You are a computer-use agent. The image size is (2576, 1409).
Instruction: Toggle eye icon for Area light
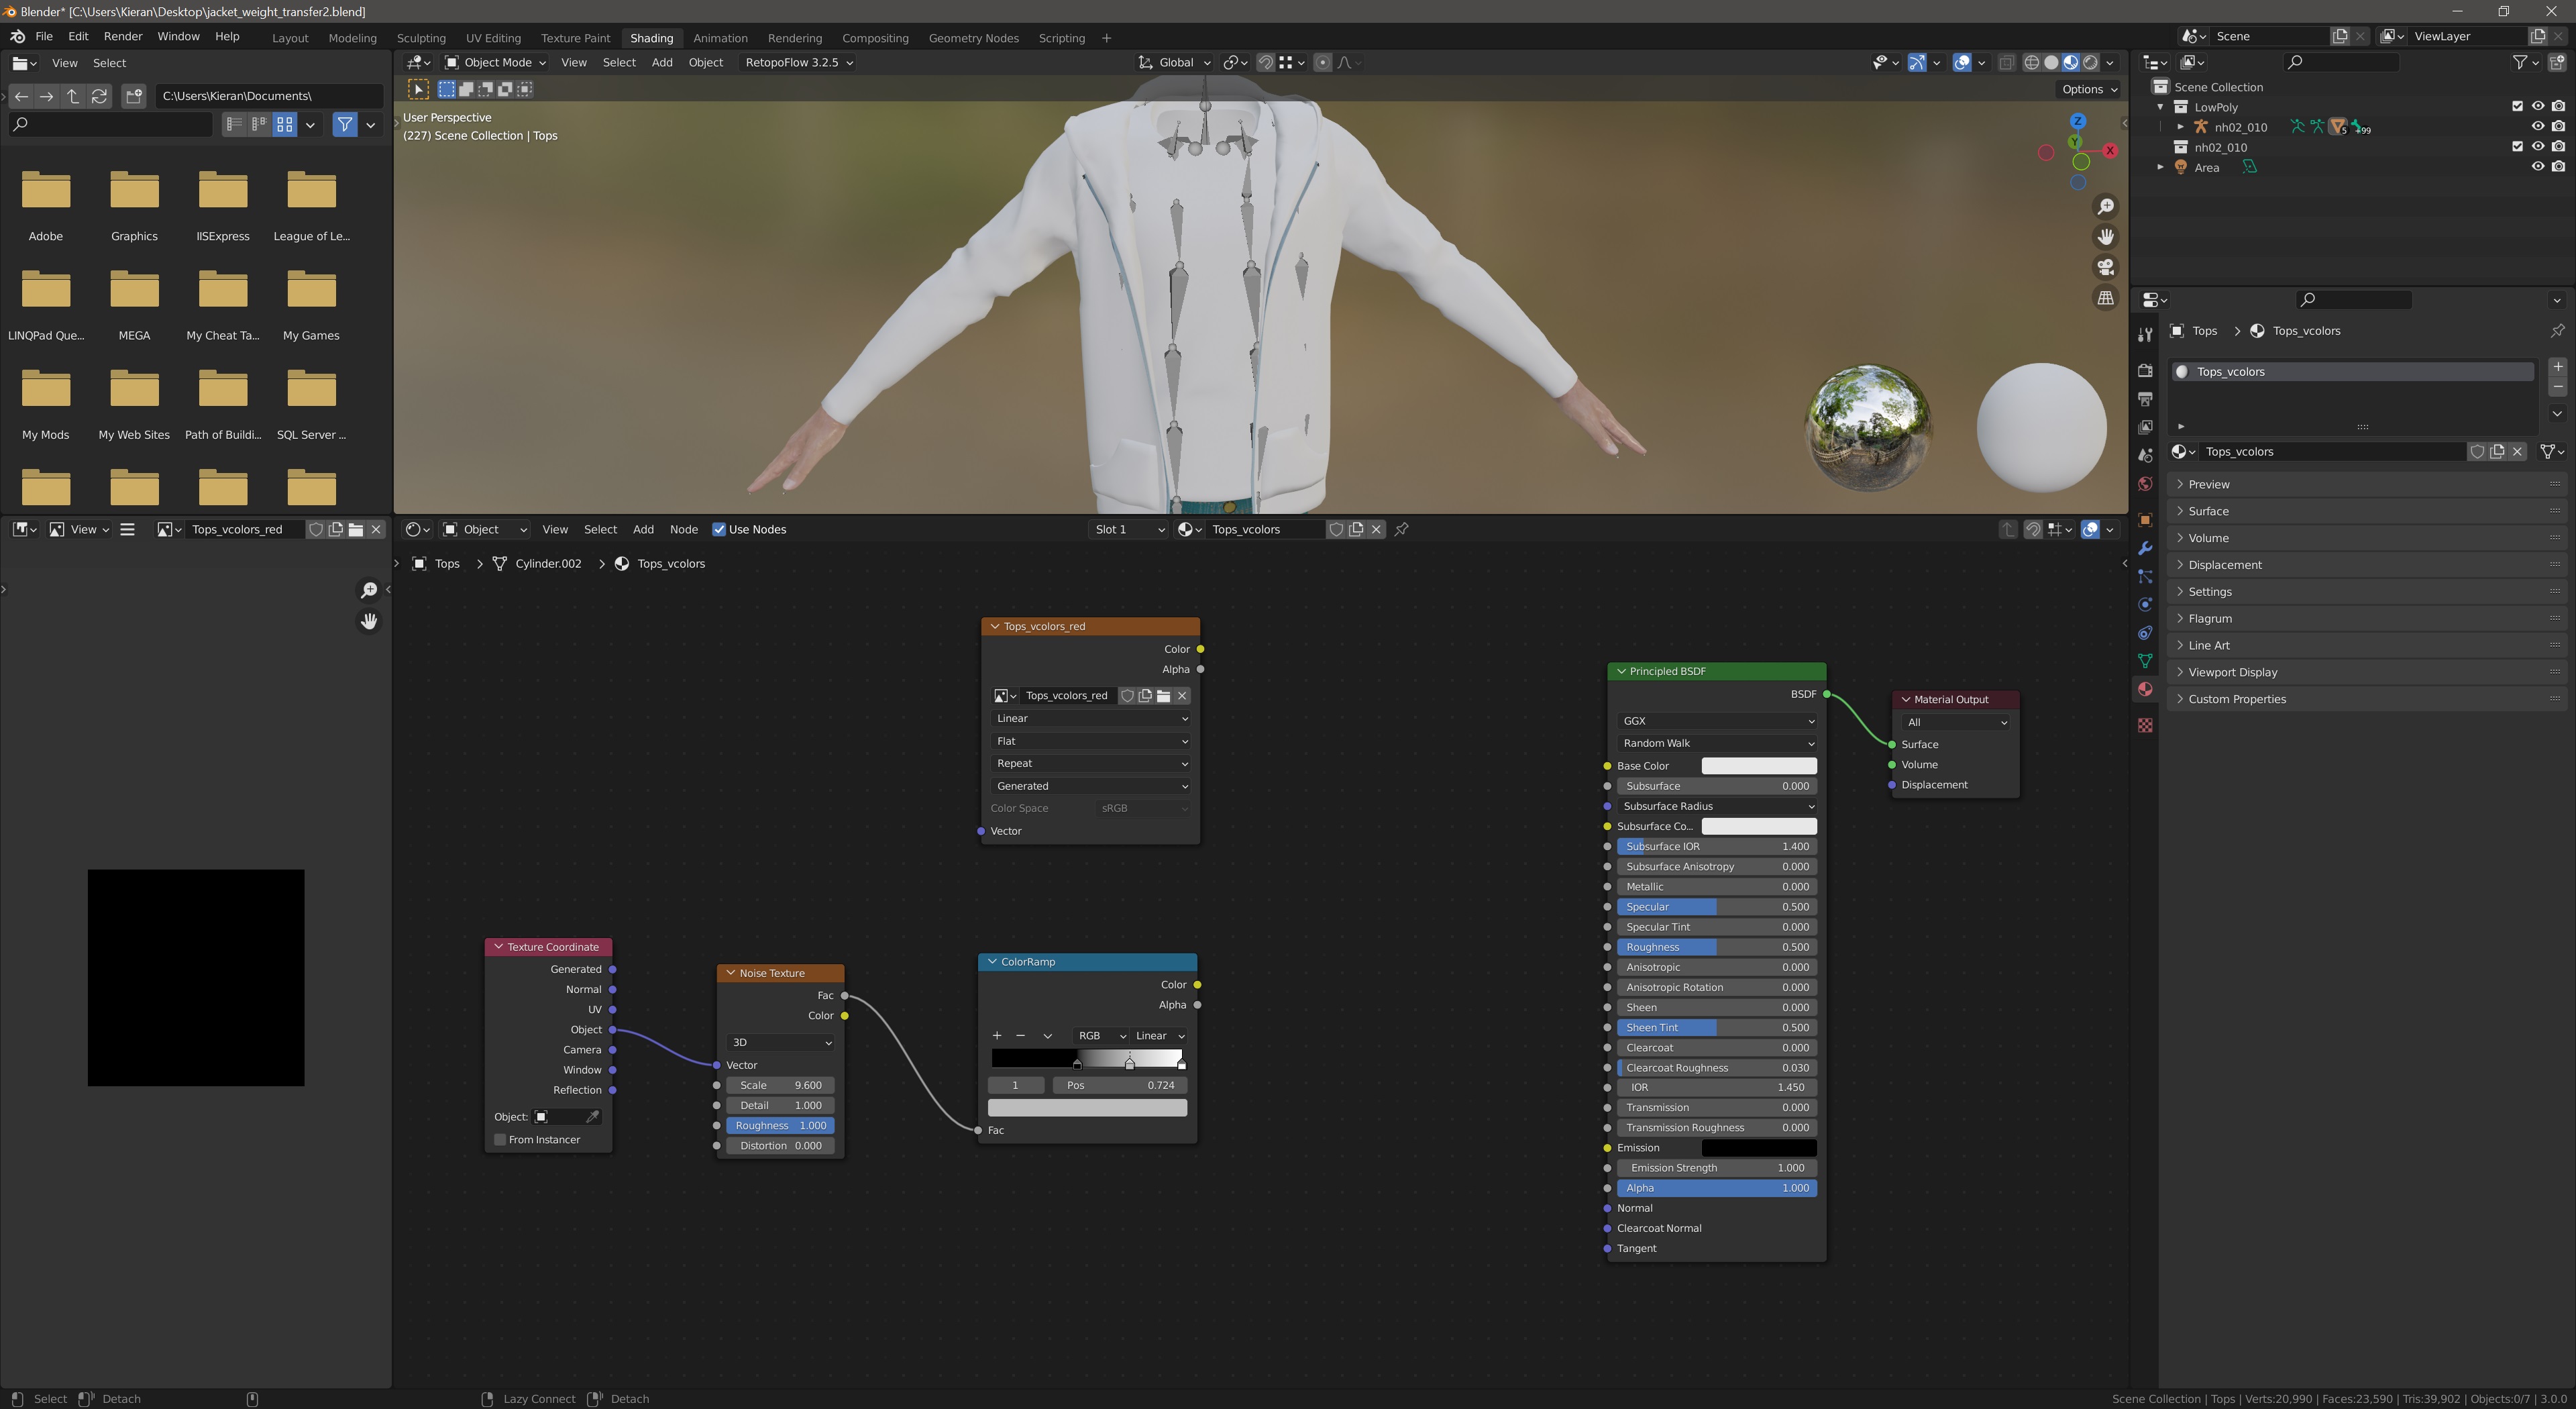point(2538,167)
